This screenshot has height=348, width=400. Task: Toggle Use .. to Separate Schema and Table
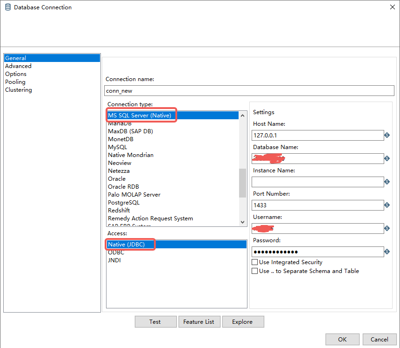(254, 271)
